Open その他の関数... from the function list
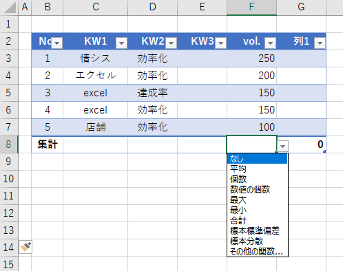The height and width of the screenshot is (271, 343). pyautogui.click(x=257, y=251)
